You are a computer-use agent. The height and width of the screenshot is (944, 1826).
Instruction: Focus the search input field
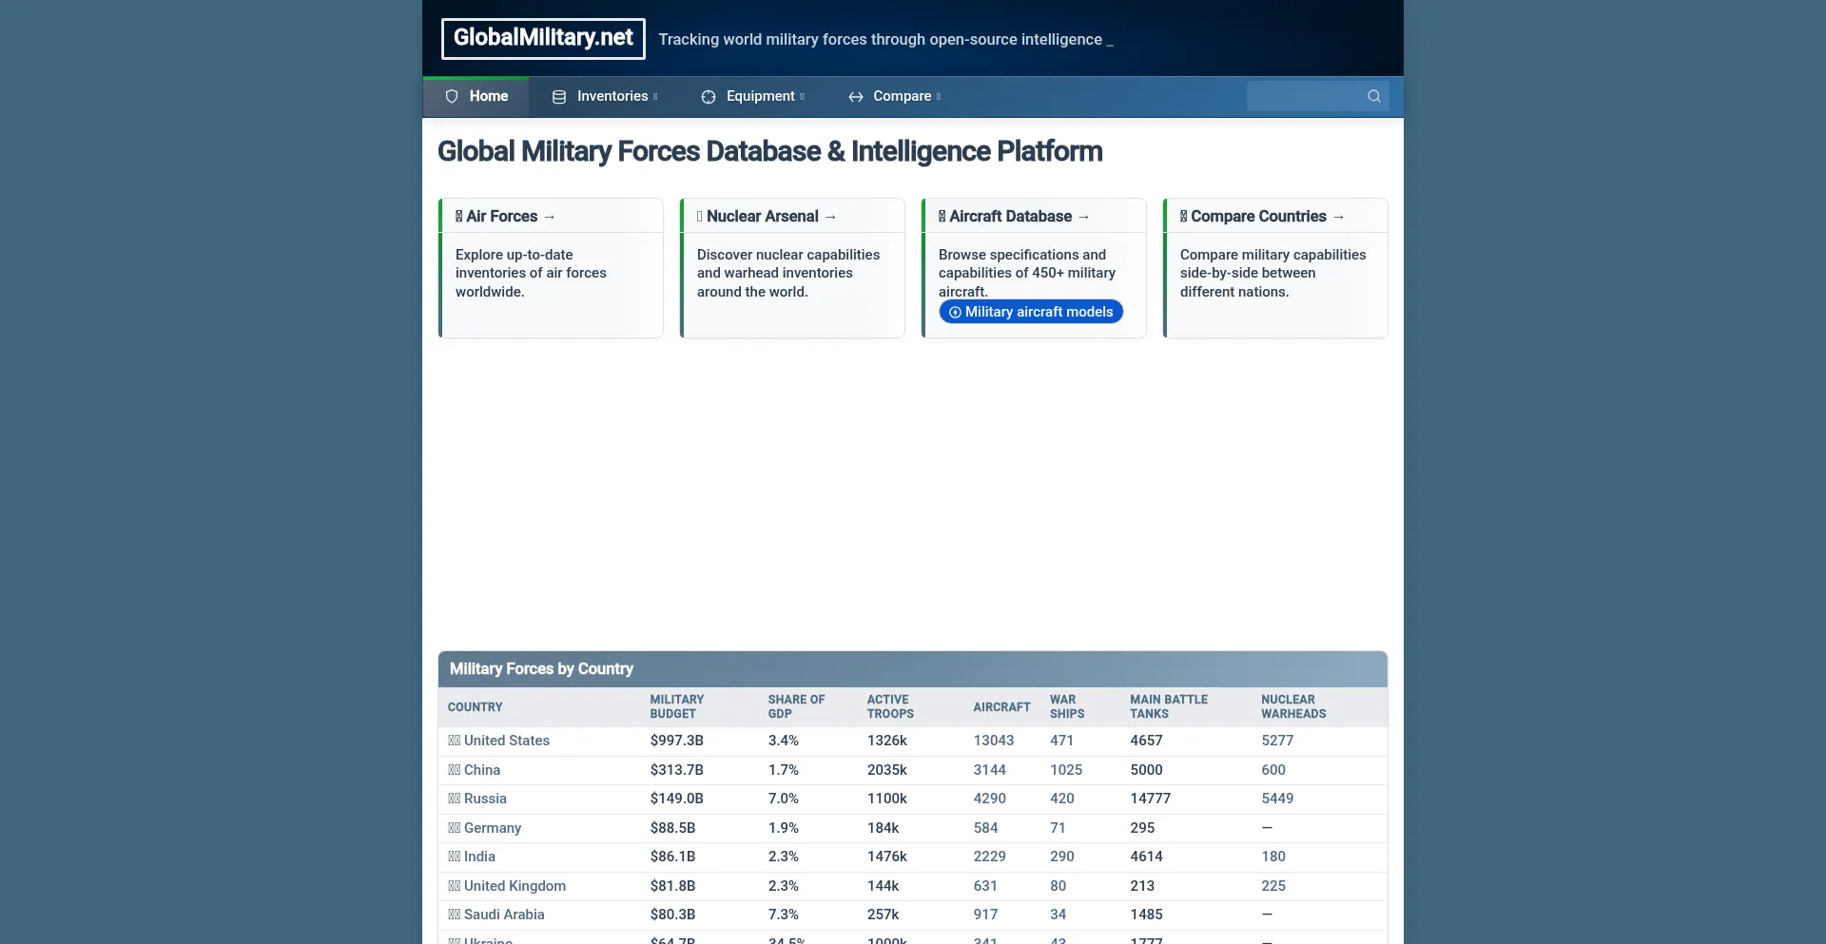click(1305, 96)
